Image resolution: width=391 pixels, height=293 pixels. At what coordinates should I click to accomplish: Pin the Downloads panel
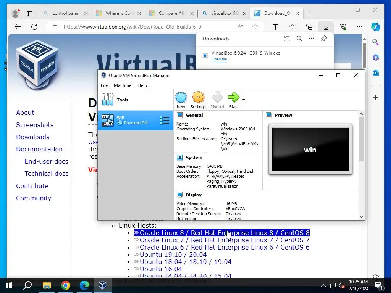pos(324,39)
